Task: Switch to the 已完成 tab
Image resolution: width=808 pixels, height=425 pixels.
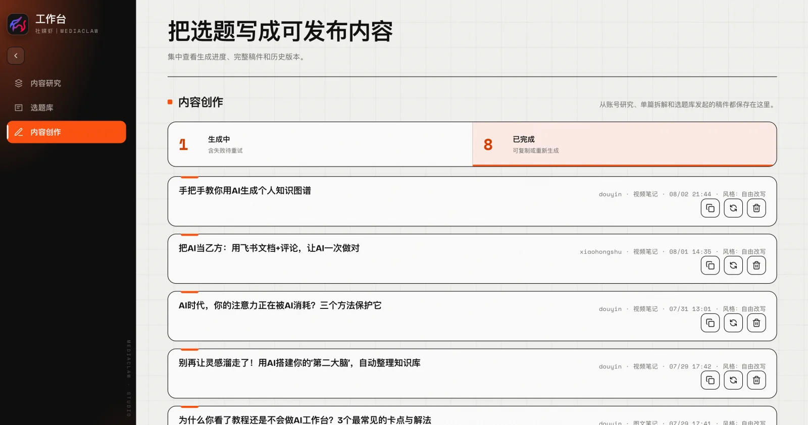Action: (x=624, y=144)
